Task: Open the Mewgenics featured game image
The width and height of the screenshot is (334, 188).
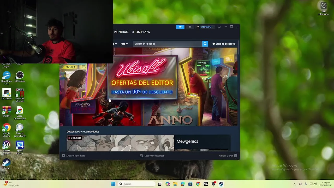Action: click(120, 143)
